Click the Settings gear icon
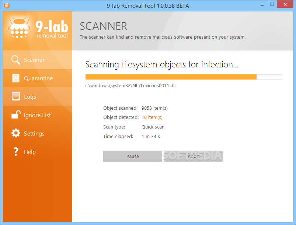296x225 pixels. tap(16, 133)
